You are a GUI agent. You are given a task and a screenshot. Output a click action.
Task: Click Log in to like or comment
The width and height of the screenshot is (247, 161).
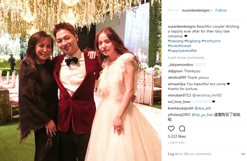[173, 154]
